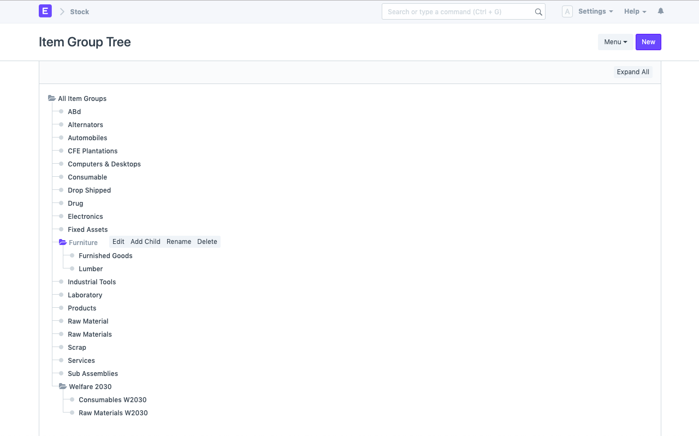This screenshot has height=436, width=699.
Task: Open the Help dropdown
Action: pyautogui.click(x=635, y=11)
